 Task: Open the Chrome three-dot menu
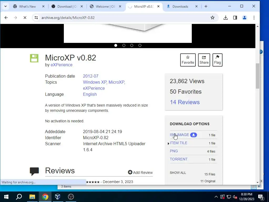(254, 18)
